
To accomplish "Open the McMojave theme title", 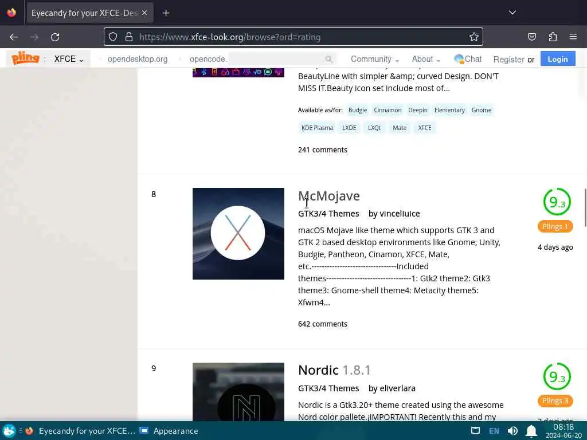I will (328, 196).
